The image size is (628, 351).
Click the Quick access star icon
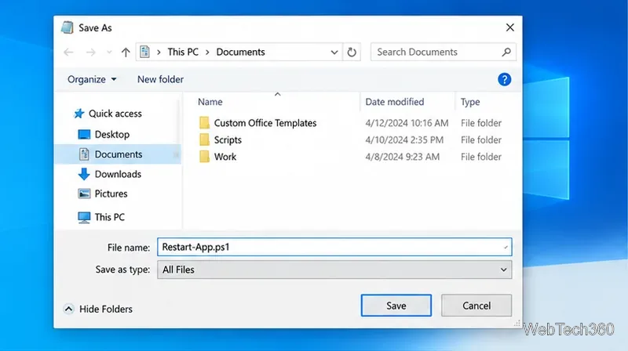pos(79,114)
